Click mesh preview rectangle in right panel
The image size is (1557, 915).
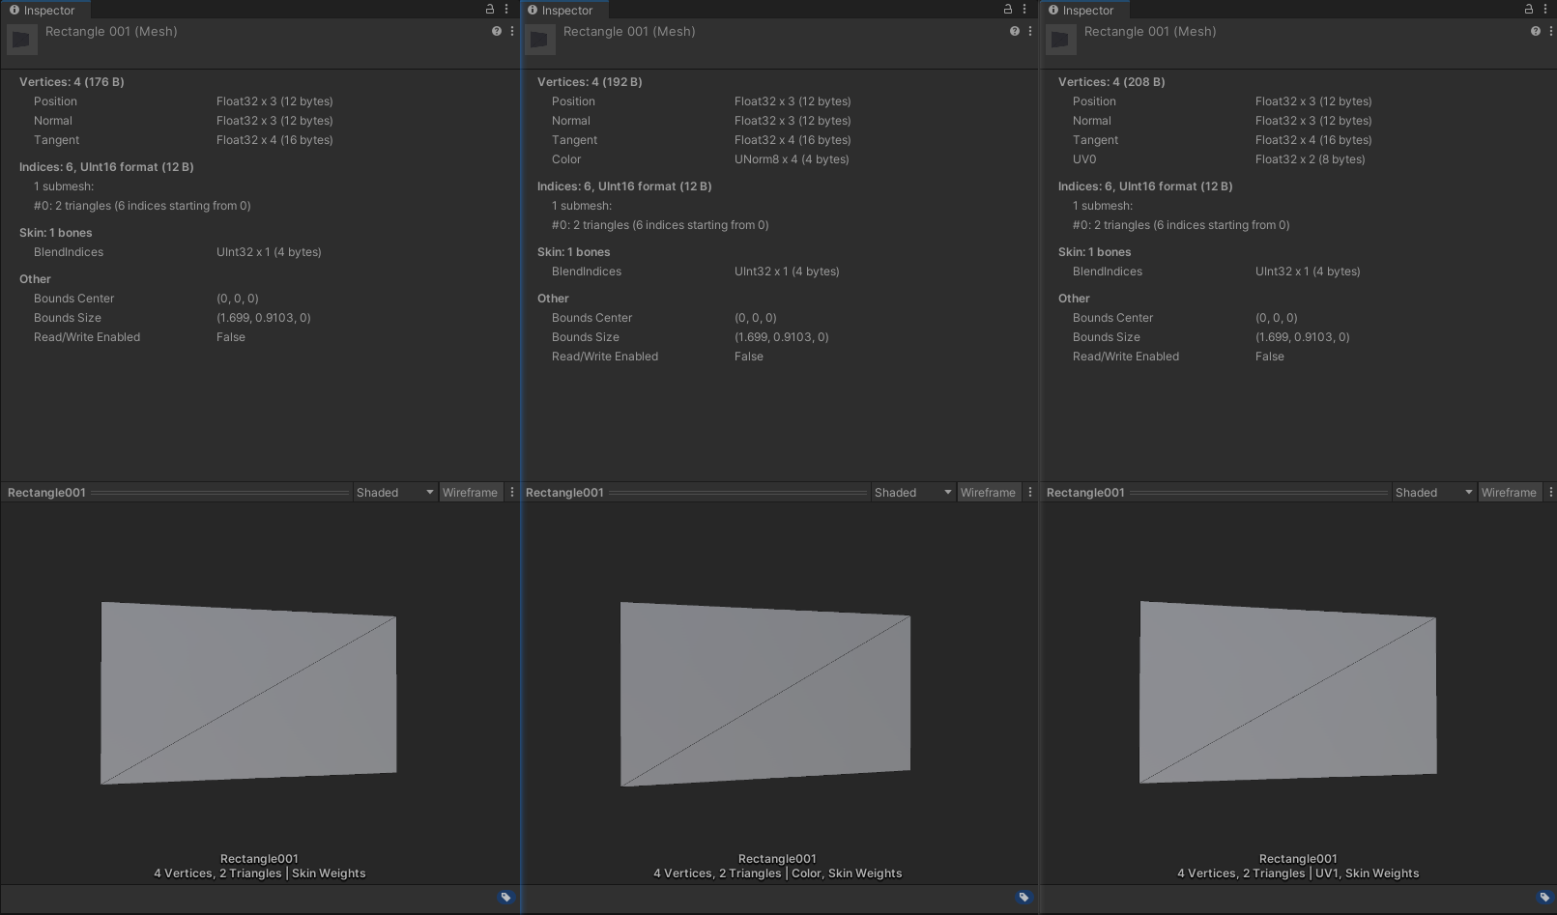[1288, 692]
